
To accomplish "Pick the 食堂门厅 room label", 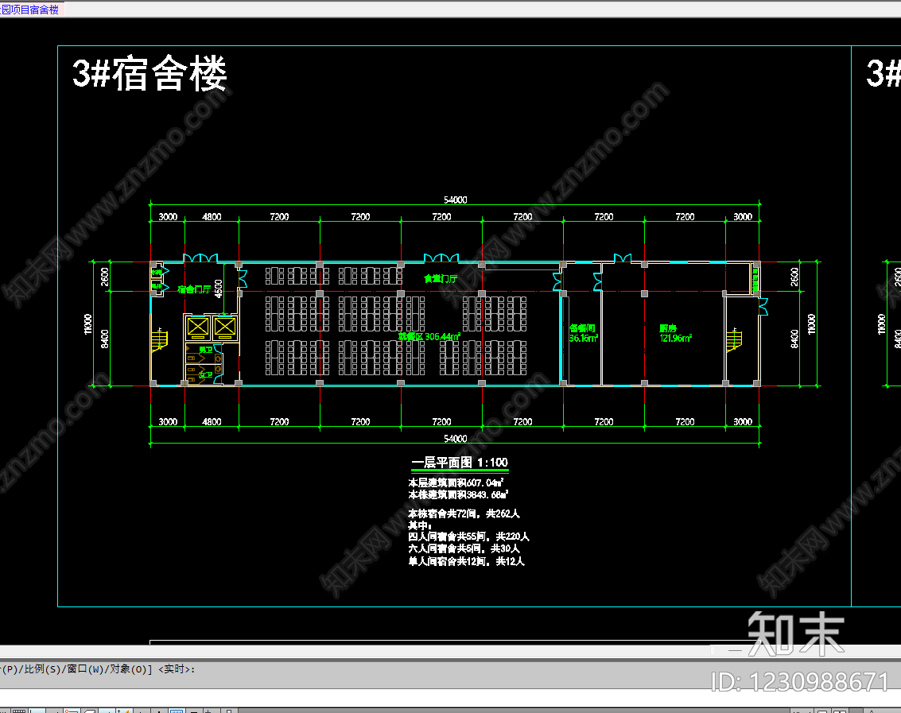I will (x=441, y=279).
